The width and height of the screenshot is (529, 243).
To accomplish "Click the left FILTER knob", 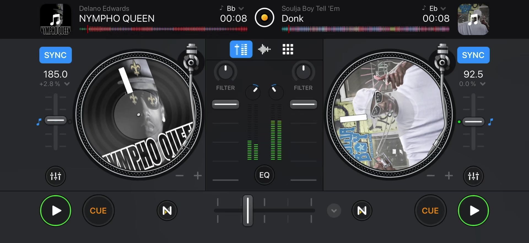I will coord(225,72).
